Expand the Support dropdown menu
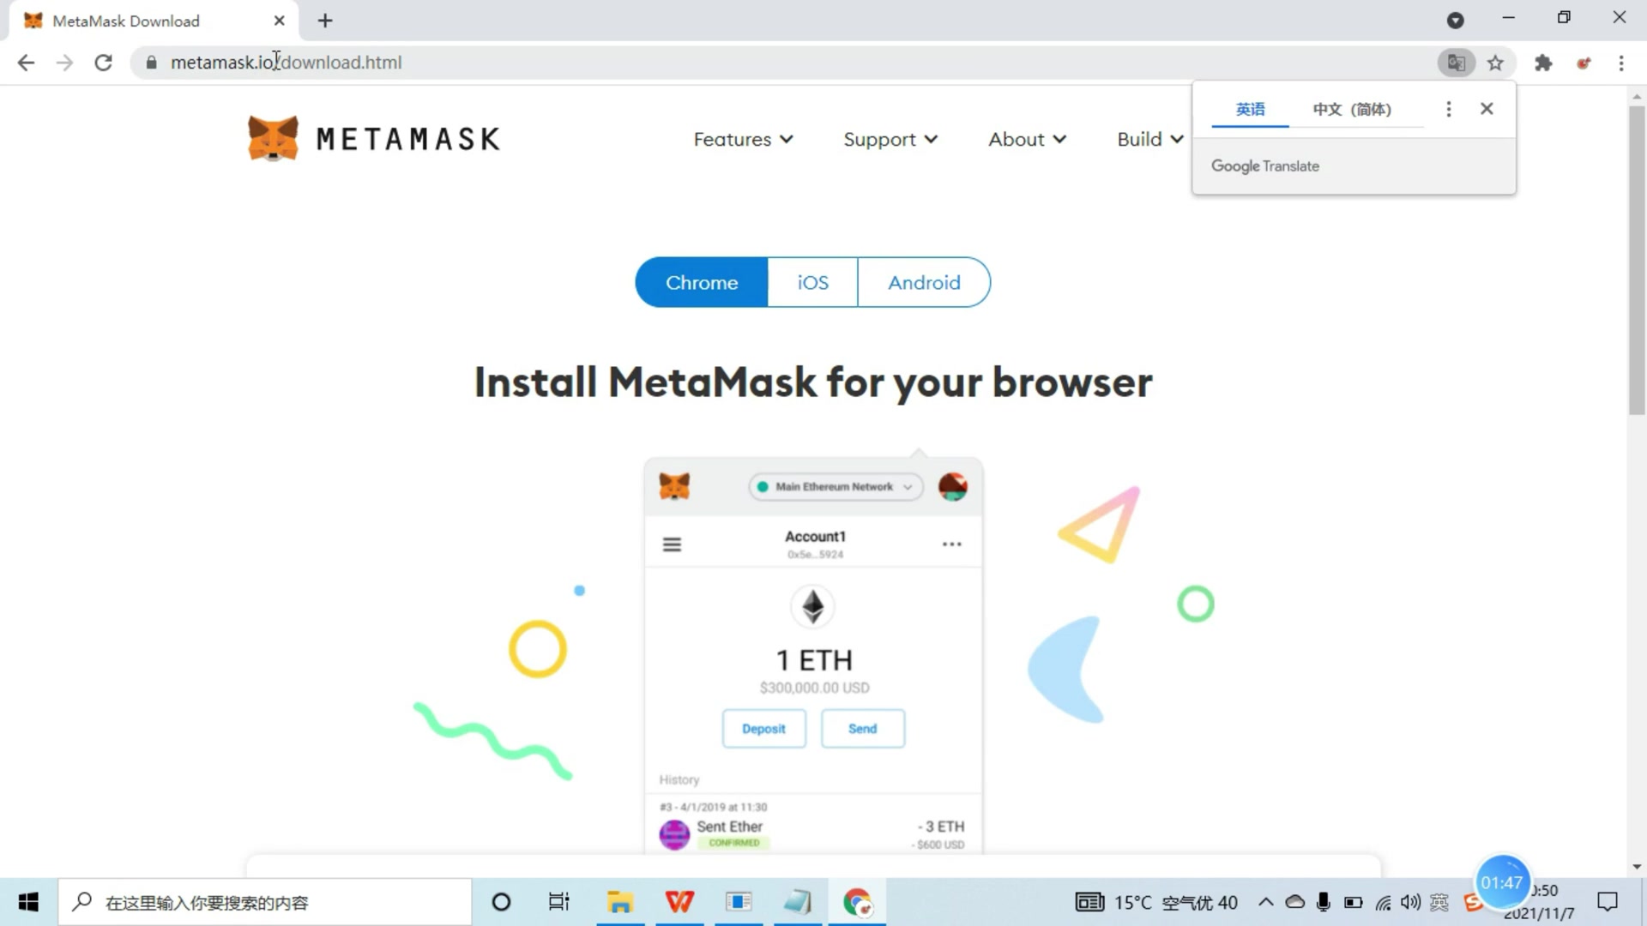This screenshot has height=926, width=1647. (890, 138)
